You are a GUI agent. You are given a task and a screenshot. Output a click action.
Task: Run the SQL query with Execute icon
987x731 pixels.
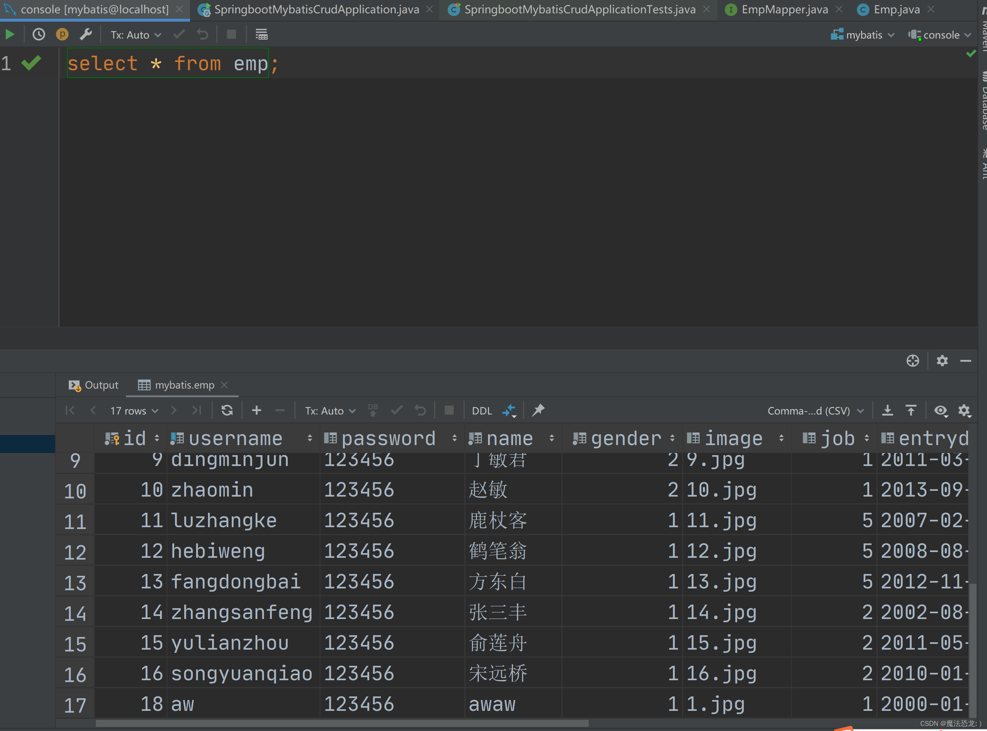[10, 35]
